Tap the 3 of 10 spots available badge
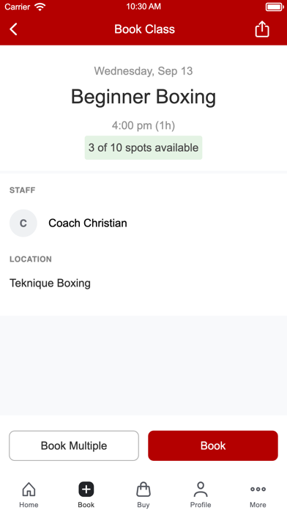The height and width of the screenshot is (510, 287). [143, 148]
